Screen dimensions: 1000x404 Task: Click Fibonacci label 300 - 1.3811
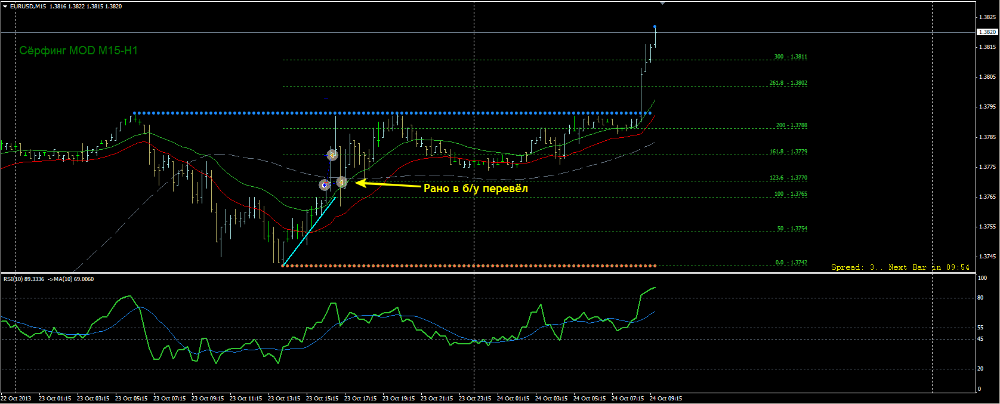tap(791, 57)
